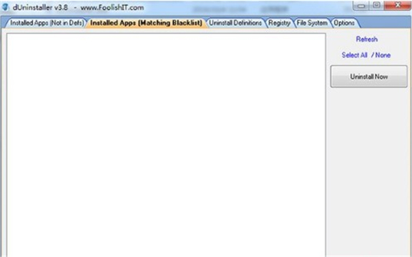Open the Options tab
Viewport: 412px width, 257px height.
[x=344, y=23]
